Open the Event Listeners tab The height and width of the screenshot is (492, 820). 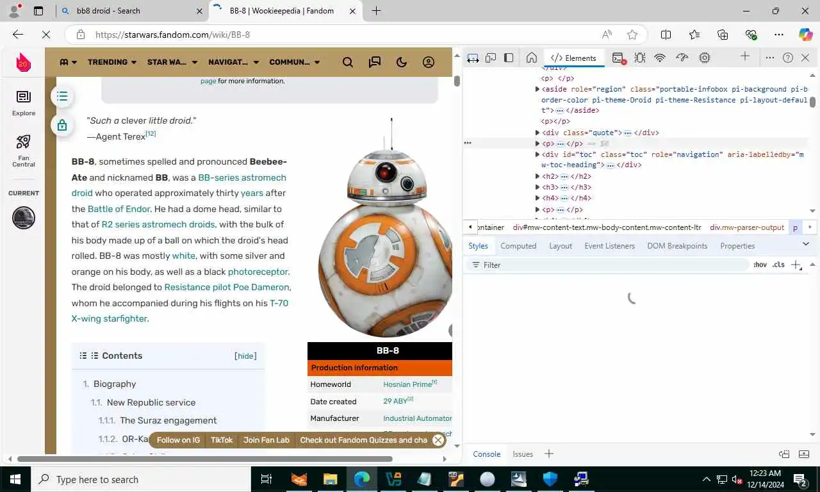(x=609, y=246)
